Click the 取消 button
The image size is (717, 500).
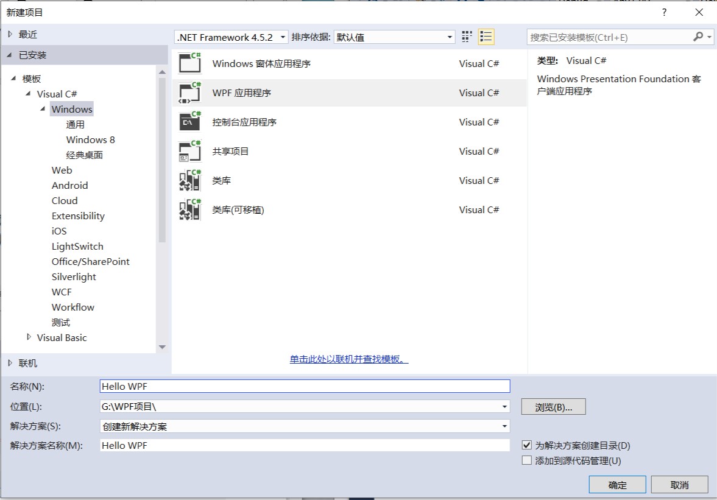pos(679,484)
